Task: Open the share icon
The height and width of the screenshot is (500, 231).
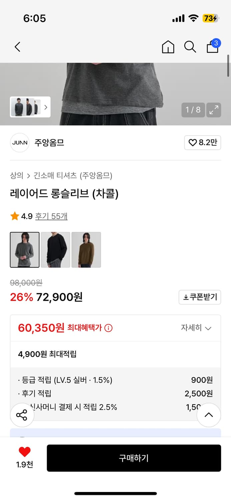Action: 22,415
